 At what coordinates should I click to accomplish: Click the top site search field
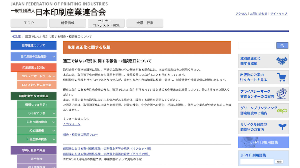pyautogui.click(x=256, y=46)
